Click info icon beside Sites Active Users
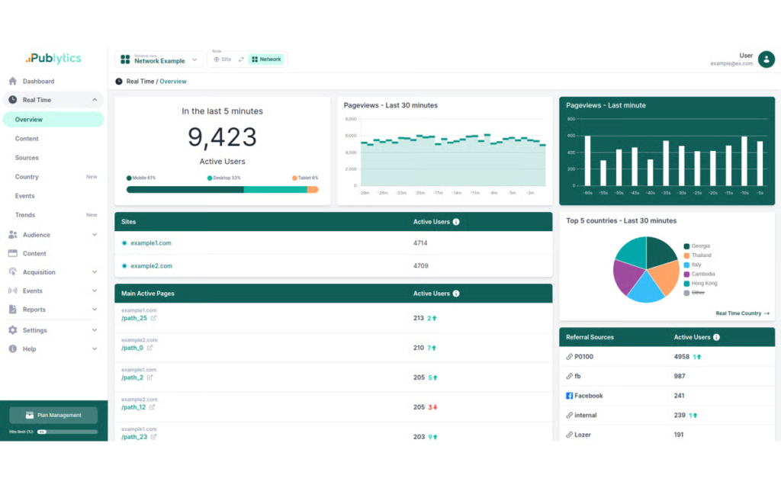The height and width of the screenshot is (488, 781). tap(456, 222)
